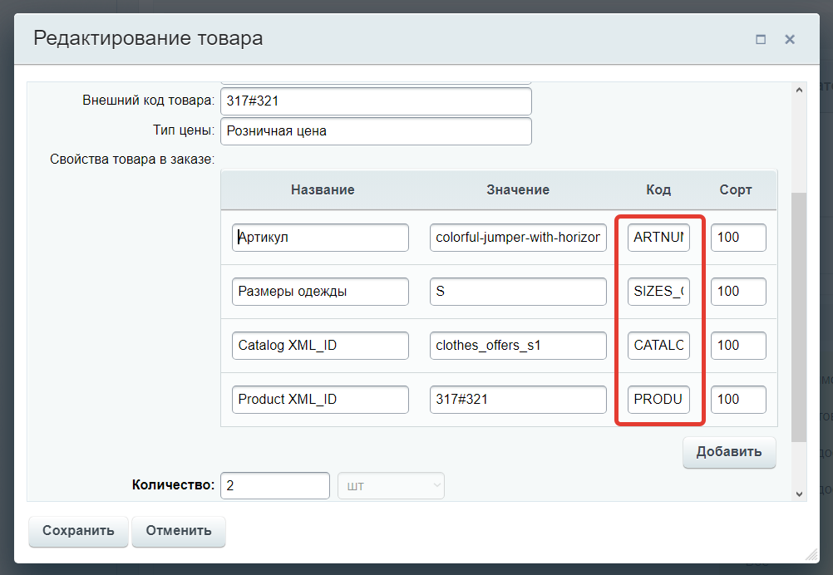Click the Свойства товара в заказе label

coord(132,160)
